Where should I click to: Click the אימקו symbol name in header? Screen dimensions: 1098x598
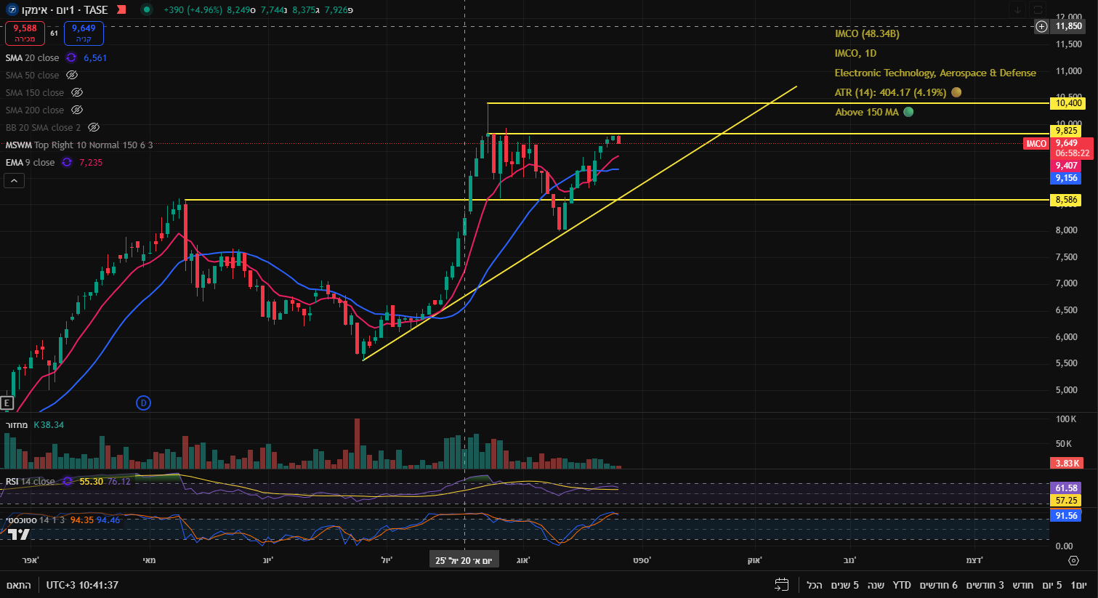click(33, 10)
